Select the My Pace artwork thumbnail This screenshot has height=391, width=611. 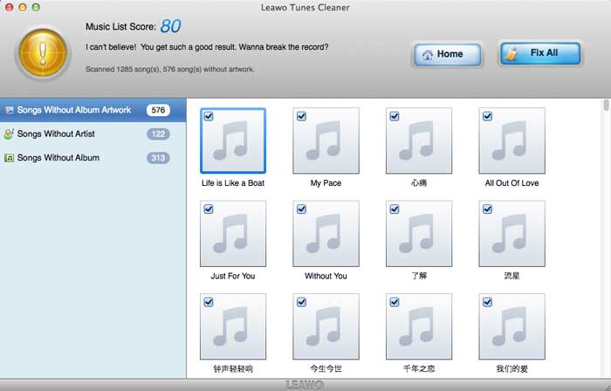click(x=326, y=141)
